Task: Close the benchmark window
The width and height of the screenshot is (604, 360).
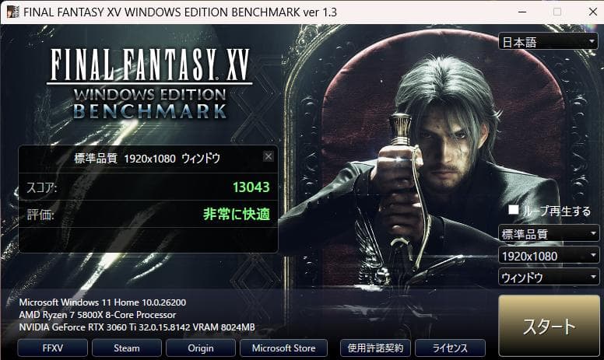Action: [593, 12]
